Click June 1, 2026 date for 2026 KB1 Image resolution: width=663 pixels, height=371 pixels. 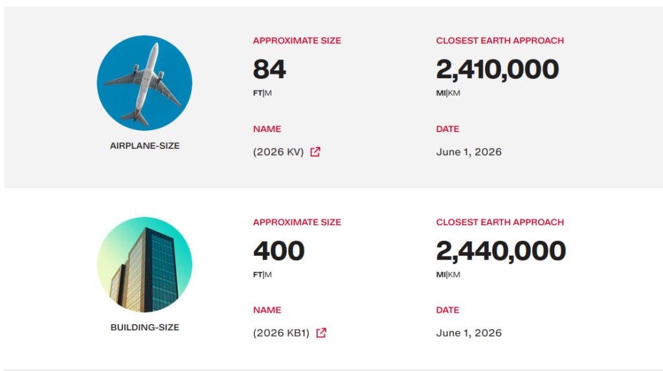point(469,333)
